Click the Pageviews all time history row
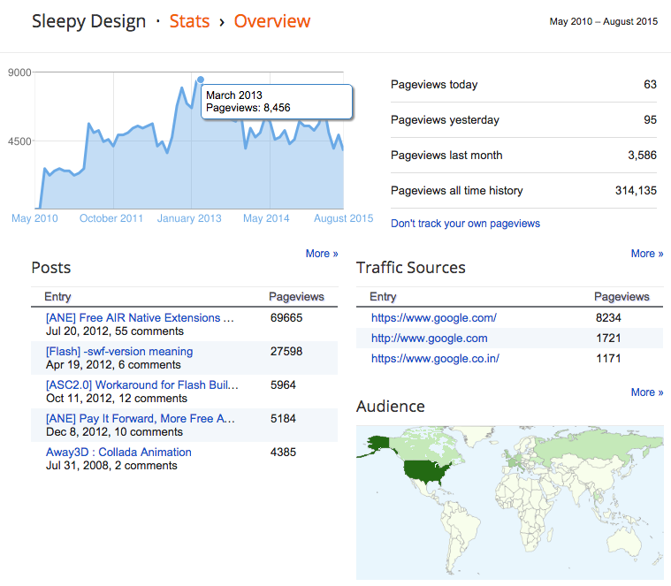 523,191
